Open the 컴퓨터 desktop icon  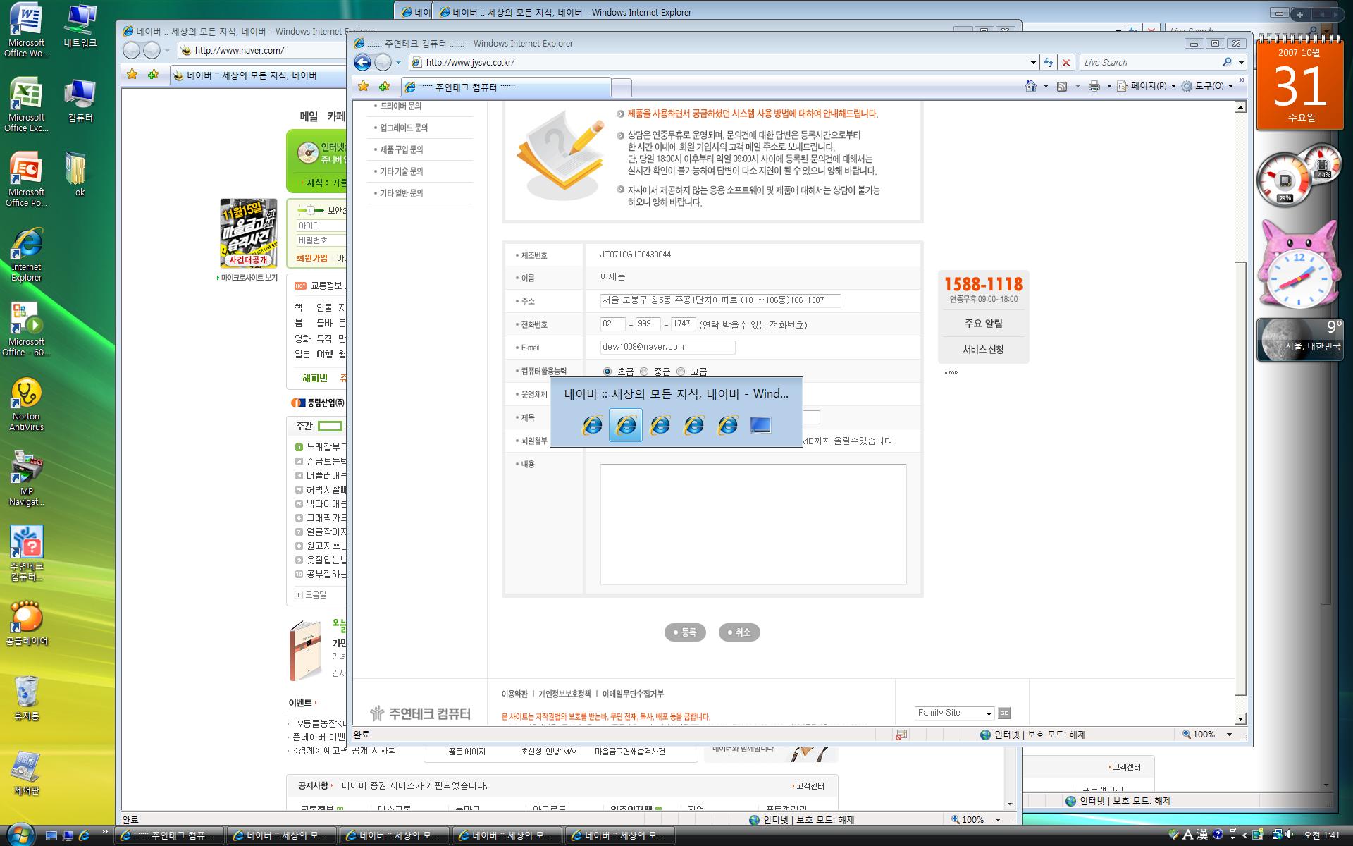click(80, 101)
